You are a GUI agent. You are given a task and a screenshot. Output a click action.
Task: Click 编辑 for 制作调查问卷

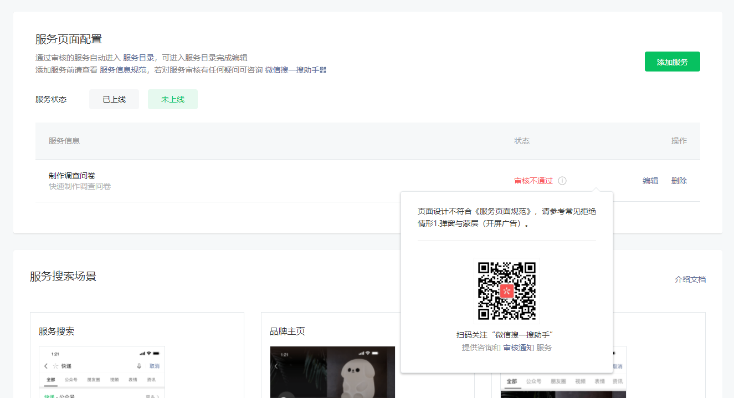[x=650, y=181]
